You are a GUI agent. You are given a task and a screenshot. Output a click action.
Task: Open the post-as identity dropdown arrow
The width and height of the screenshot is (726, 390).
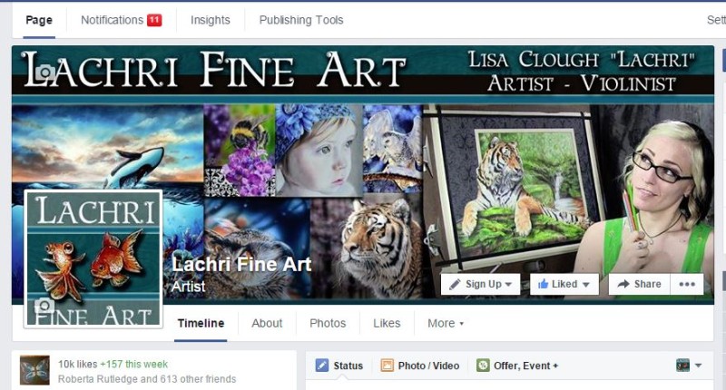click(x=698, y=366)
